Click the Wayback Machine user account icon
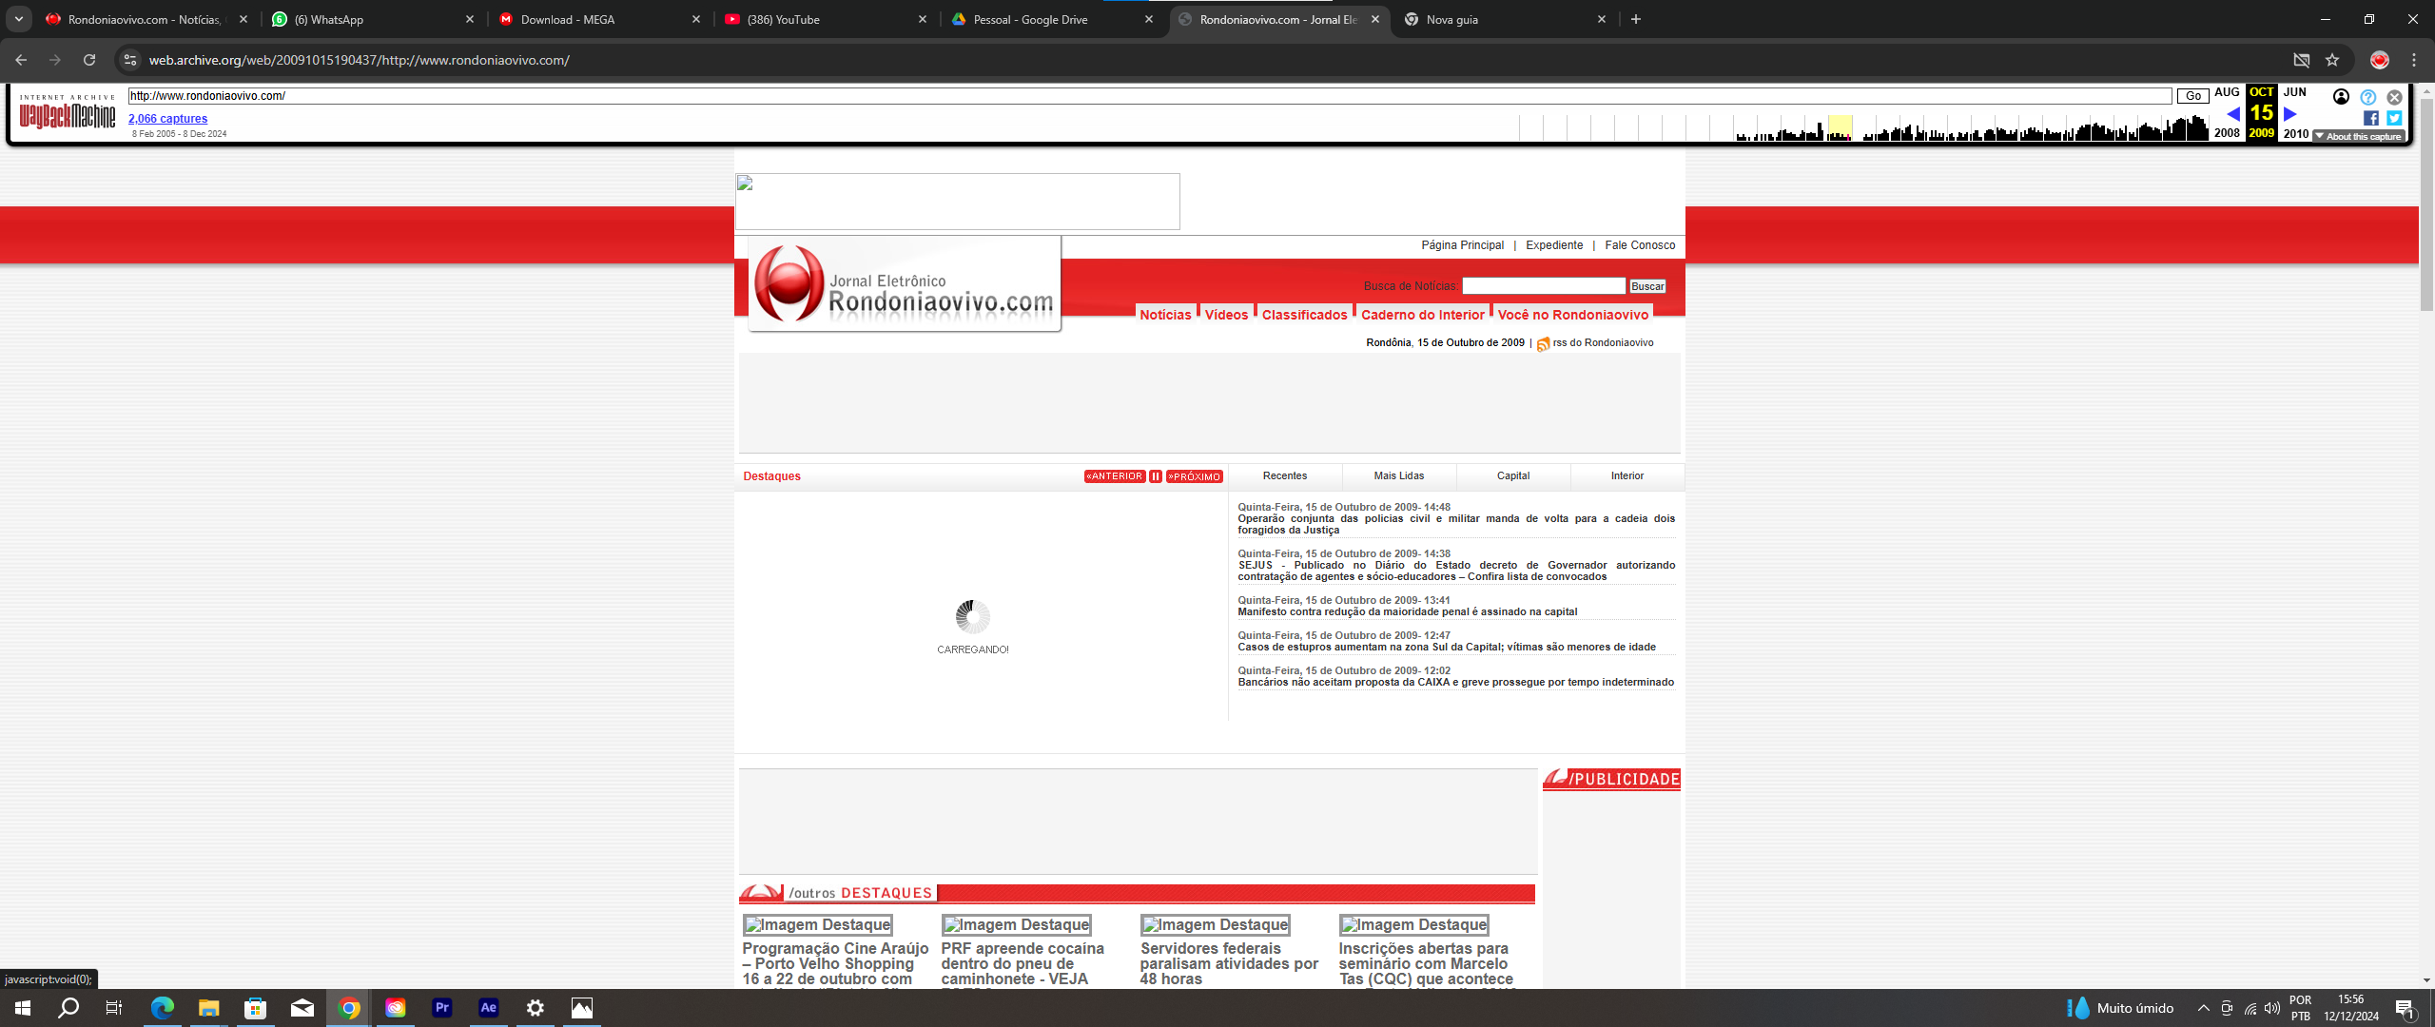This screenshot has width=2435, height=1027. click(2341, 97)
